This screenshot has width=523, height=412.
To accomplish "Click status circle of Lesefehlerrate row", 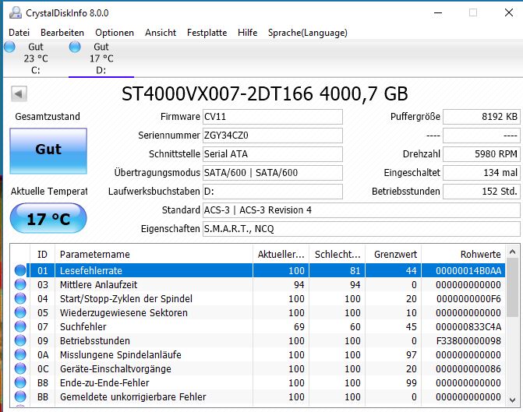I will click(x=20, y=270).
